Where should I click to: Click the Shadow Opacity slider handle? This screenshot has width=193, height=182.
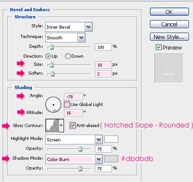pos(80,169)
